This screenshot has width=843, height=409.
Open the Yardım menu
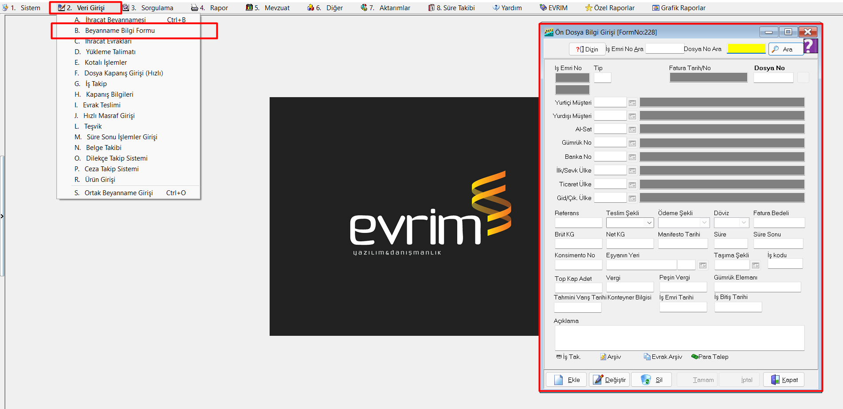[x=507, y=8]
